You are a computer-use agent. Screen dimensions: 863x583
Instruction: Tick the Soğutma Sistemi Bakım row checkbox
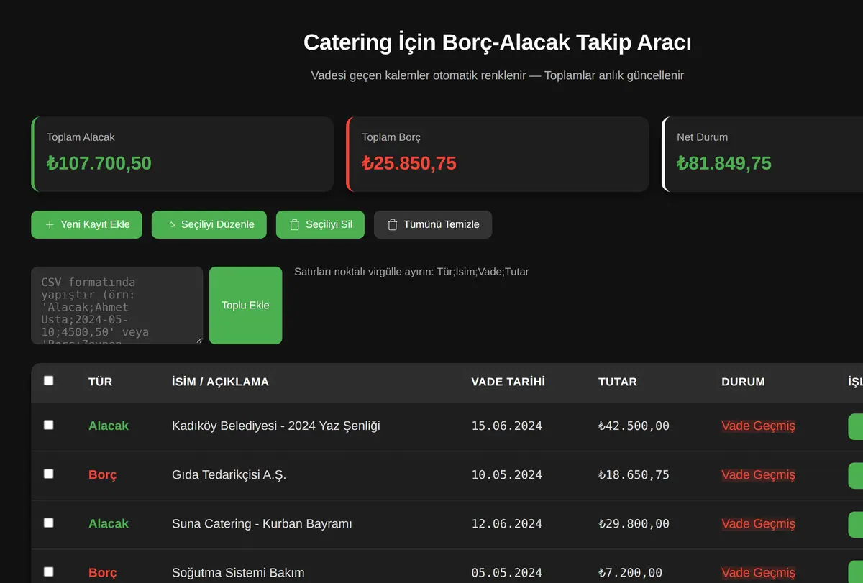(48, 571)
